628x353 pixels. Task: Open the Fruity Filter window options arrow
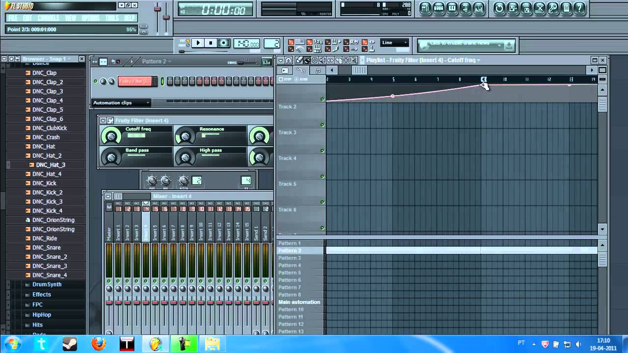point(103,121)
